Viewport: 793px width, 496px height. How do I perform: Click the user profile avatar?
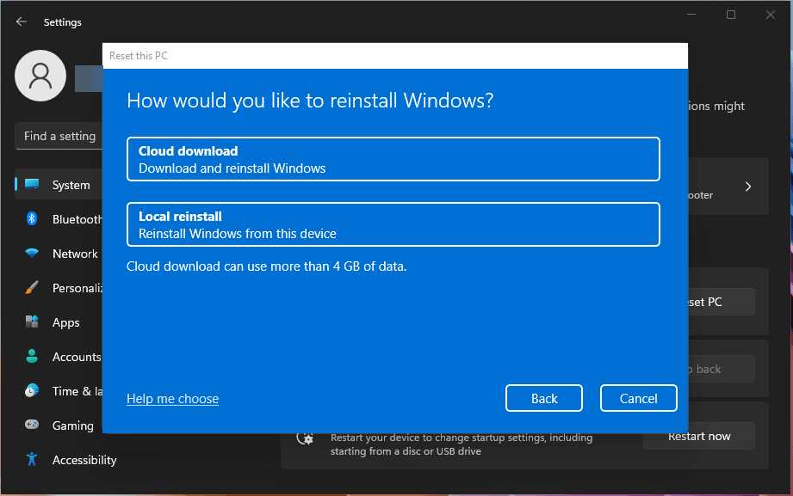click(40, 76)
